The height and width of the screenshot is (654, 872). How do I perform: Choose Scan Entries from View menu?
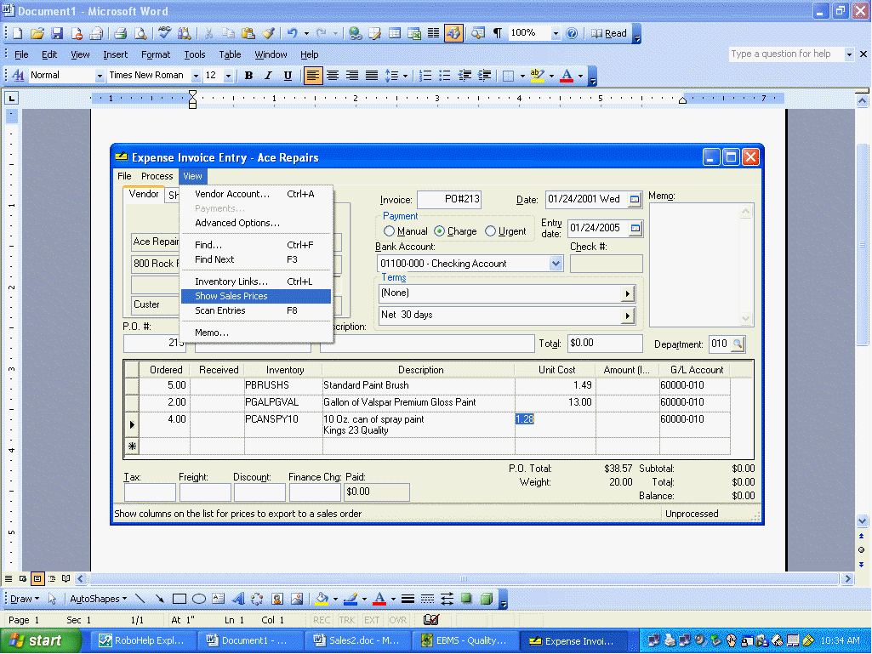256,310
